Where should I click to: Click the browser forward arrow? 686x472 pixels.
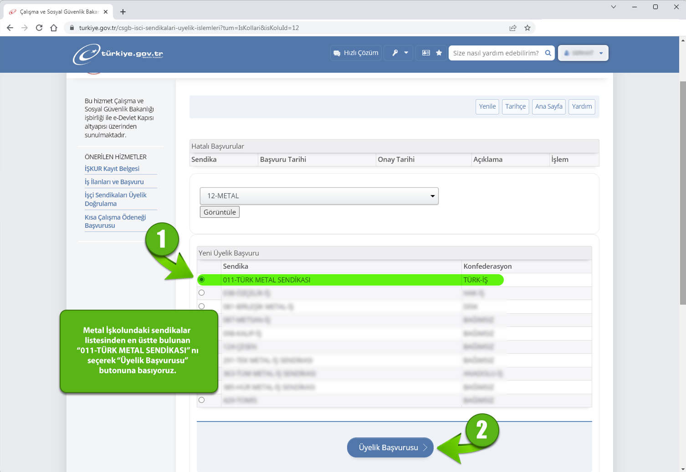coord(25,28)
